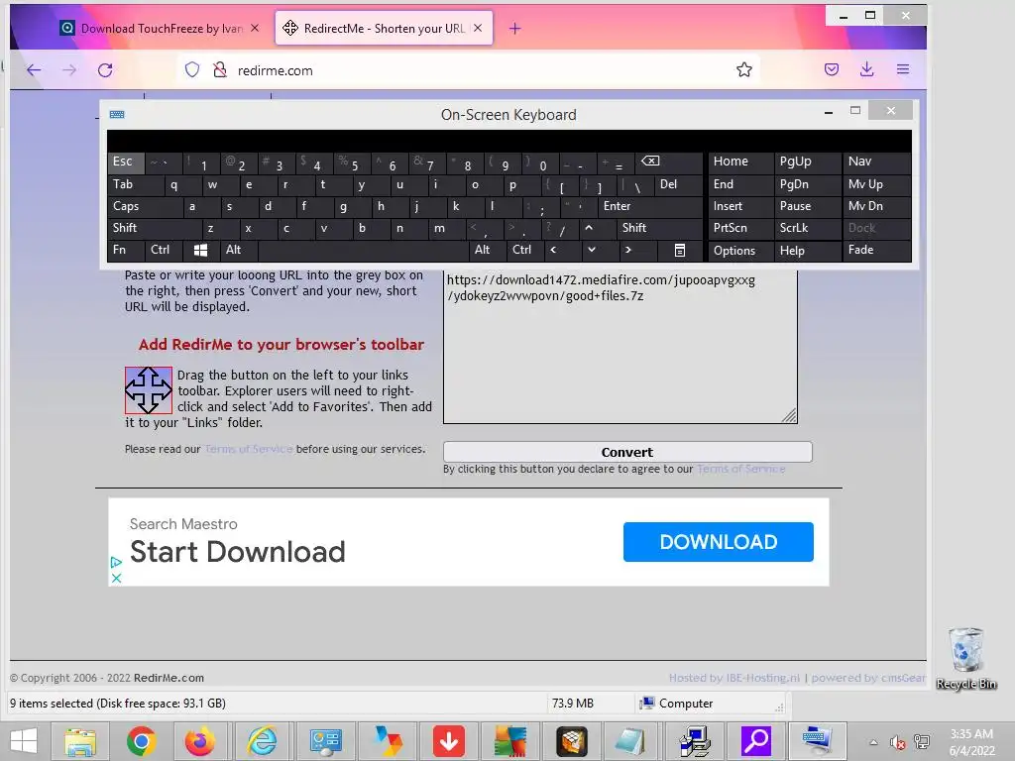This screenshot has width=1015, height=761.
Task: Tap the space bar on the On-Screen Keyboard
Action: (x=363, y=250)
